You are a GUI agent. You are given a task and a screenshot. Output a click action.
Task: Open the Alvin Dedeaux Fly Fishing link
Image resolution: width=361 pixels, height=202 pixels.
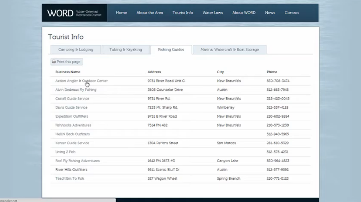coord(76,90)
